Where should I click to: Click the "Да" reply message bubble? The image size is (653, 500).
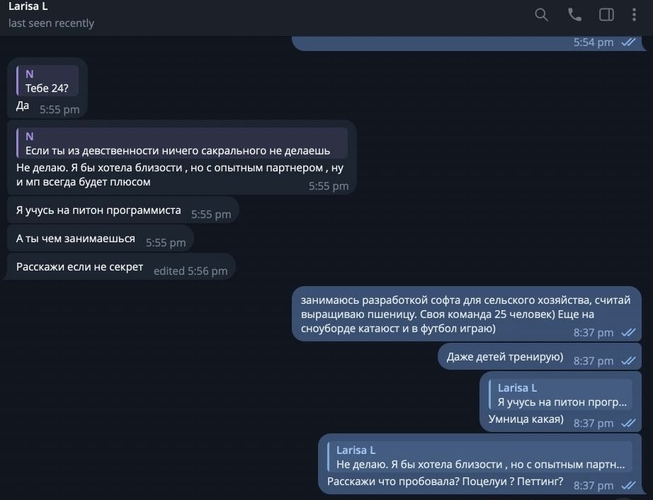pos(23,106)
